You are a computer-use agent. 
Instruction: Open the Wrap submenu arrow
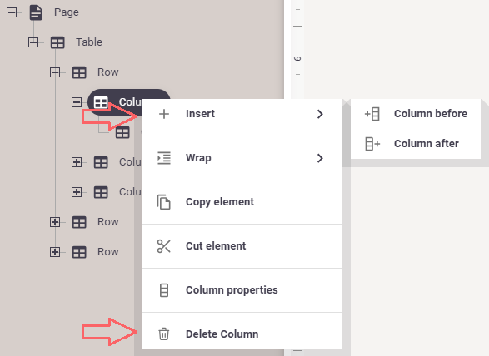[320, 158]
